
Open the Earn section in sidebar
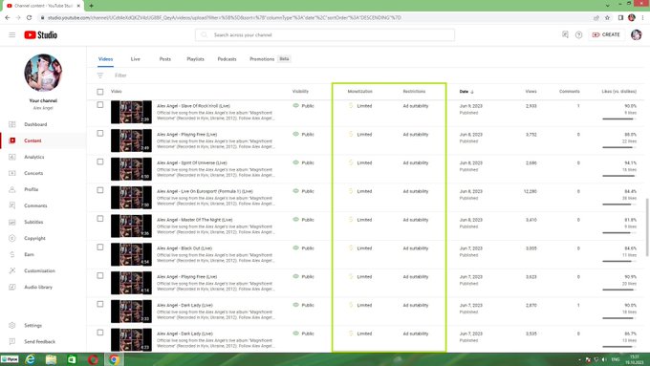point(29,254)
